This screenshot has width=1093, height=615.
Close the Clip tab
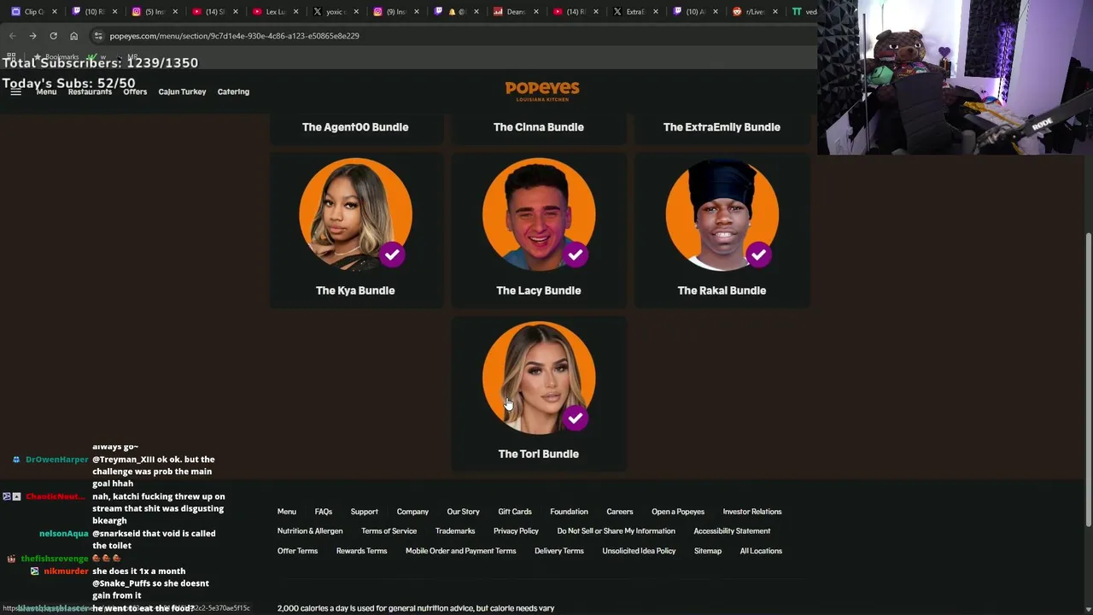[x=55, y=12]
